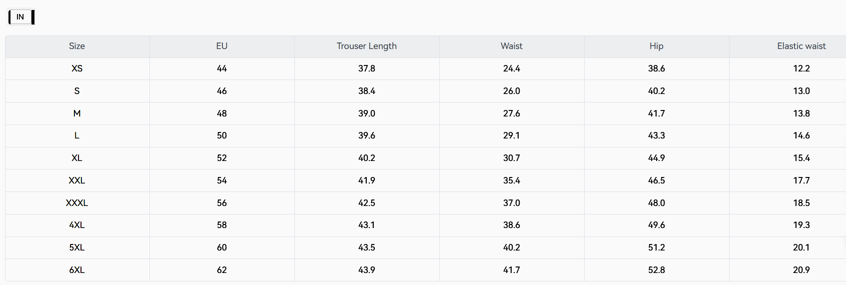
Task: Click the 52.8 hip measurement cell
Action: pos(657,270)
